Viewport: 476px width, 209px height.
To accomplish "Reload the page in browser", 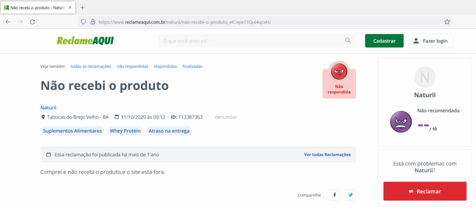I will pos(33,21).
